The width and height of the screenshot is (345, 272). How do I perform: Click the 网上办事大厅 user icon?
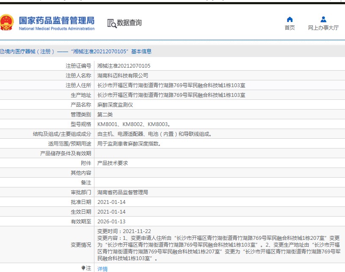(x=323, y=19)
